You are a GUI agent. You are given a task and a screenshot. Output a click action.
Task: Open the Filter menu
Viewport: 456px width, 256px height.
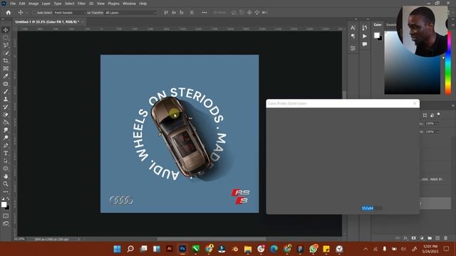[x=81, y=4]
